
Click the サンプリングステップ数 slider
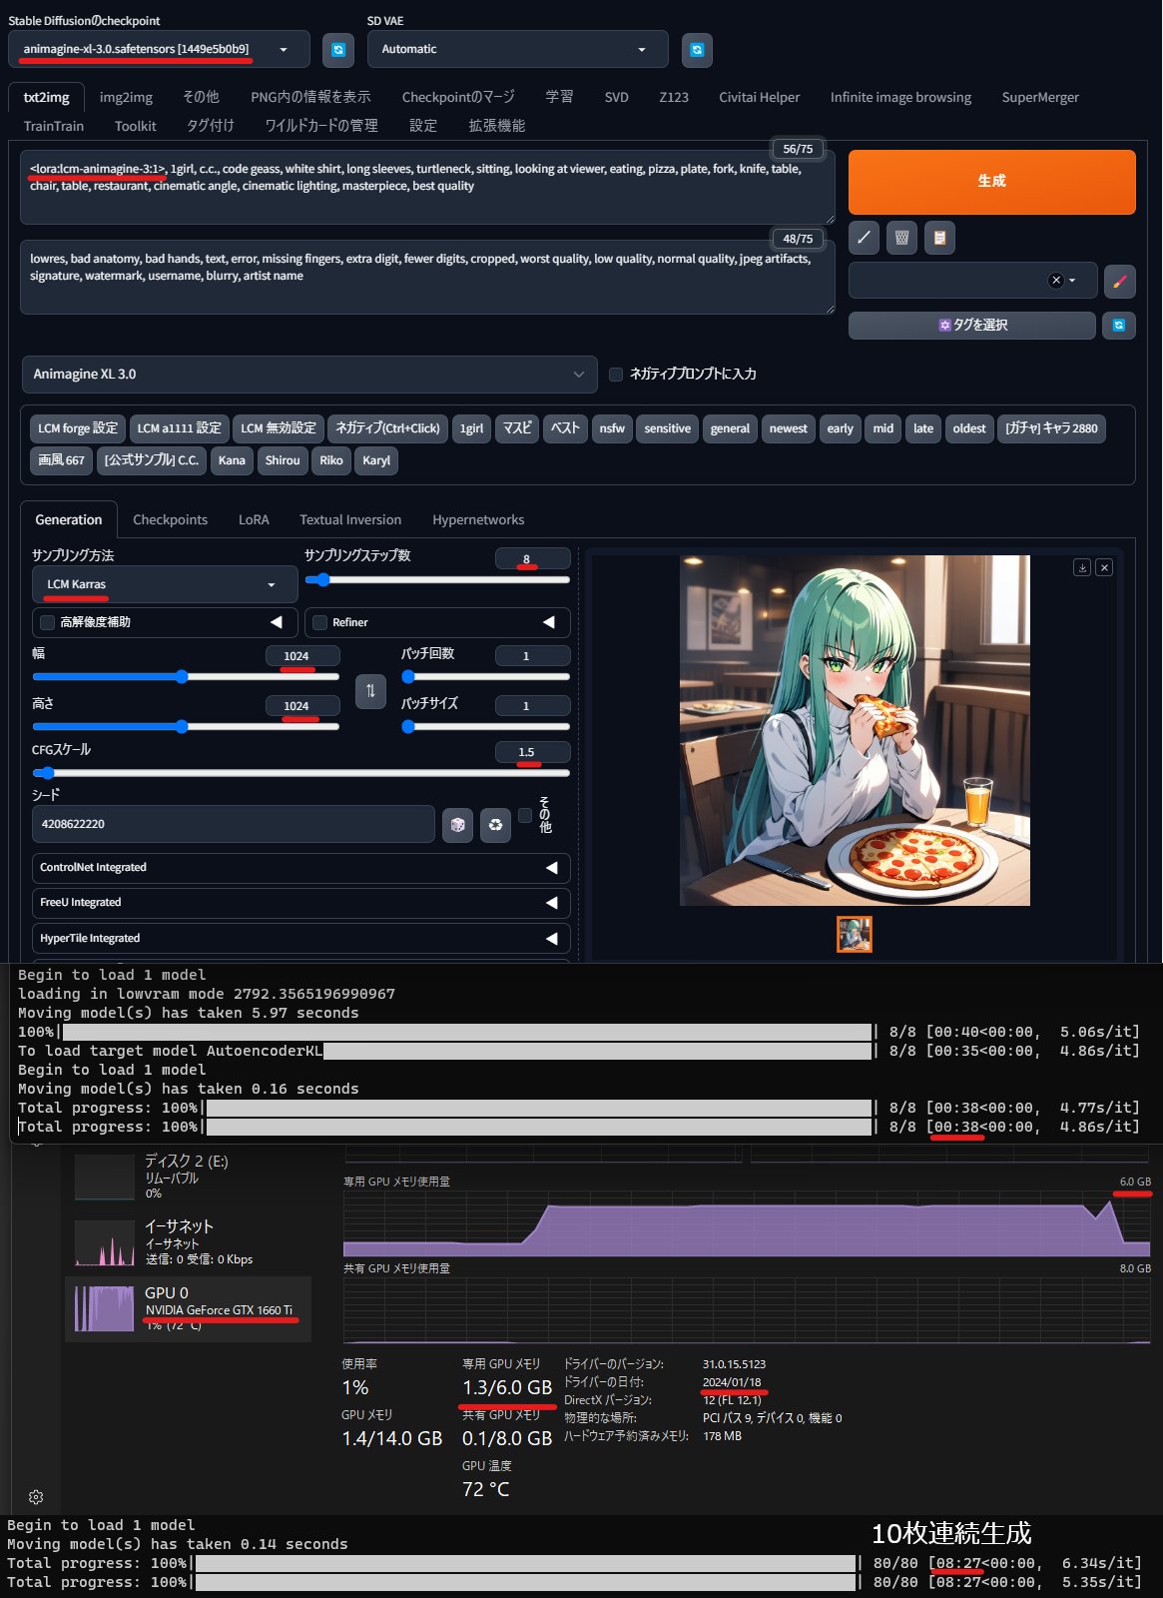tap(437, 579)
